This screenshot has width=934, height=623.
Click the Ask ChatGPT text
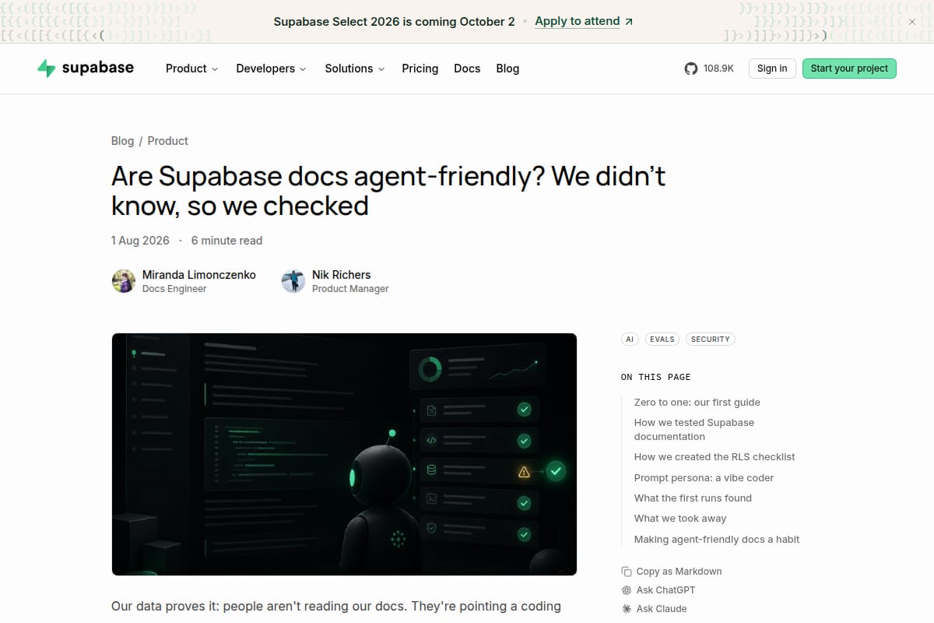pyautogui.click(x=666, y=590)
